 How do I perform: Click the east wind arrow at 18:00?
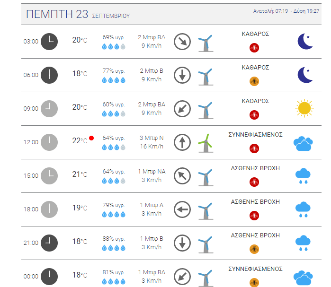[x=182, y=209]
